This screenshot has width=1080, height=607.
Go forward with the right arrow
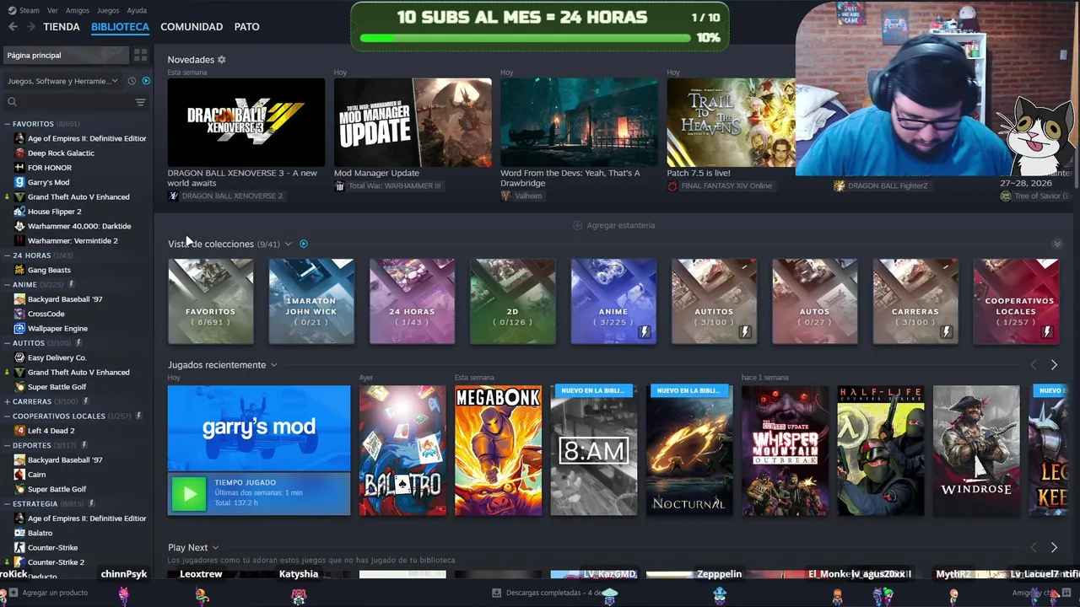[x=30, y=27]
